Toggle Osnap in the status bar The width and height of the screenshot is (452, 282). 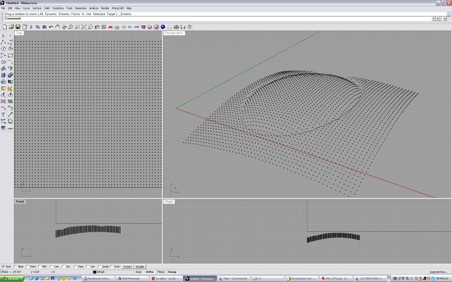click(x=172, y=272)
